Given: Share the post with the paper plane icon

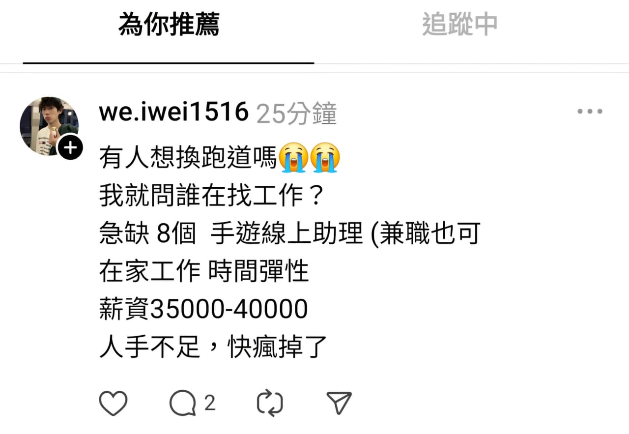Looking at the screenshot, I should [340, 403].
